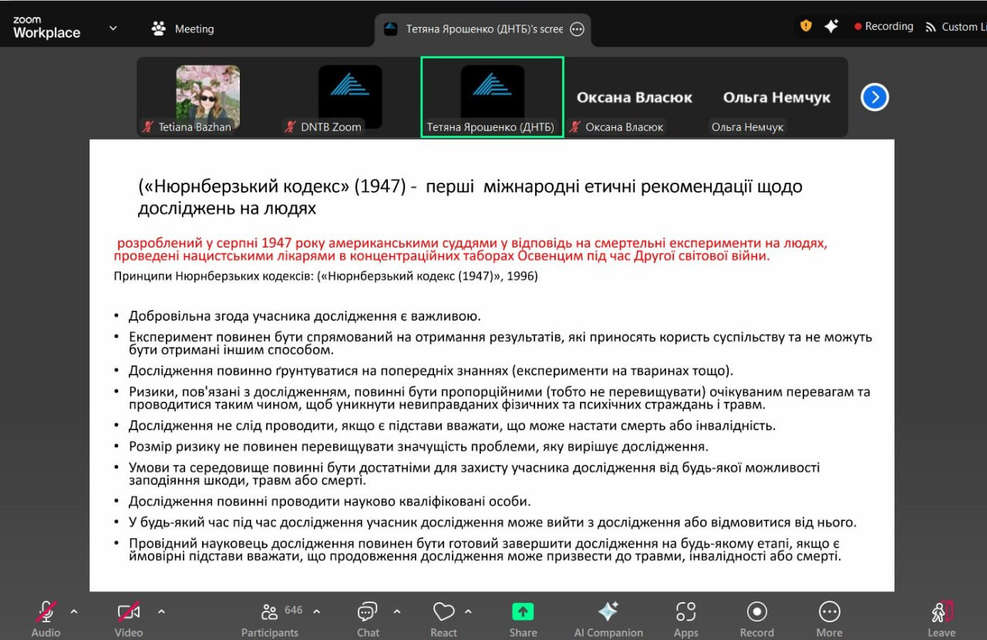
Task: Expand reactions options chevron
Action: 468,611
